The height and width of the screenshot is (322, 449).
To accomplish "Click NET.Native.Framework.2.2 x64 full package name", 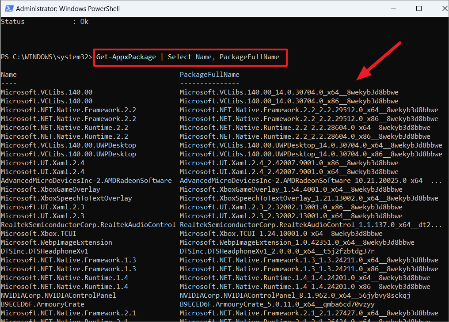I will pyautogui.click(x=309, y=110).
